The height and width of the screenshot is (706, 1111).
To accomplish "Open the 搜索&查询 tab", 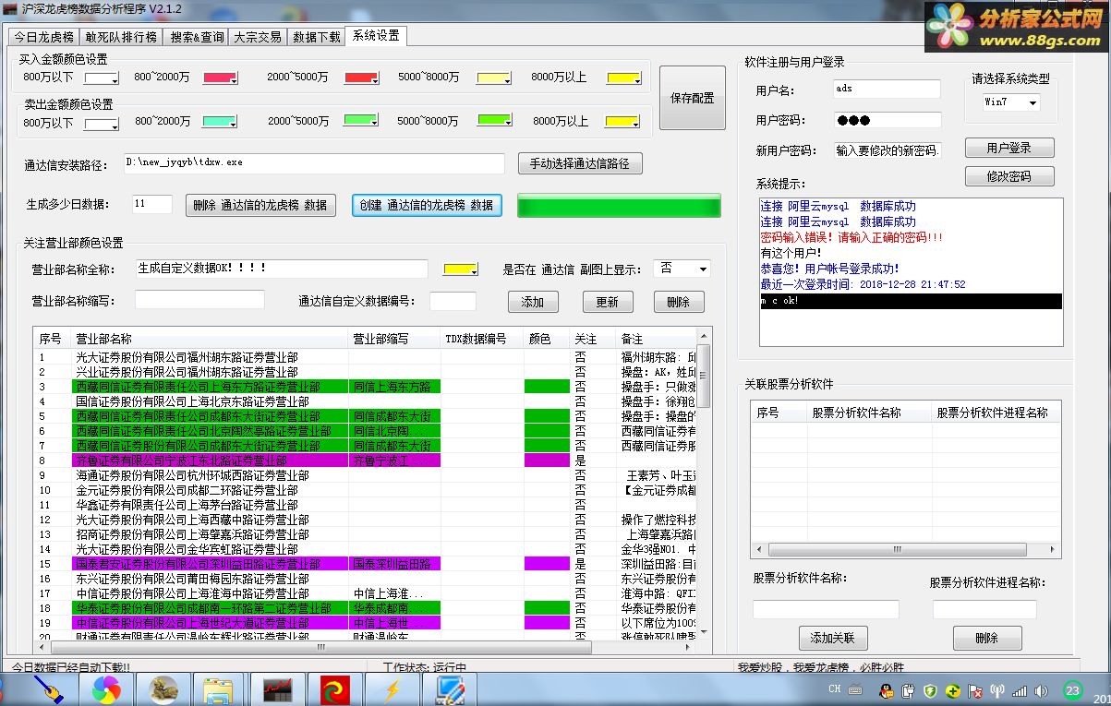I will 197,37.
